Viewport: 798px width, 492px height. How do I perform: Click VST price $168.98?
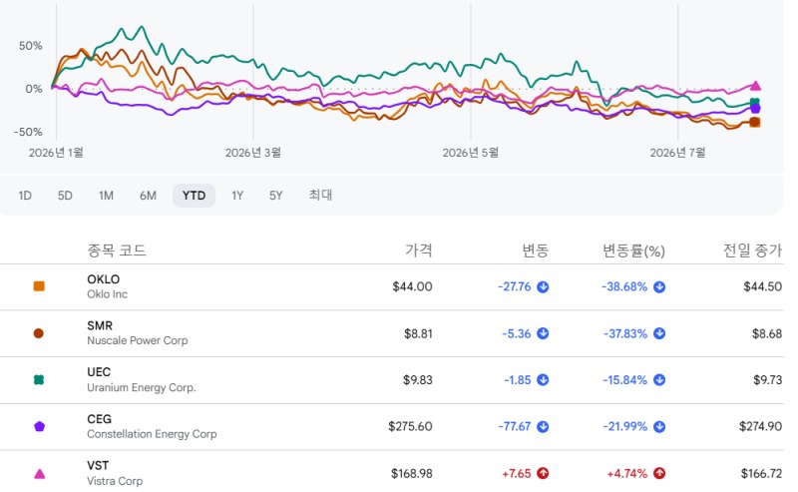coord(412,474)
